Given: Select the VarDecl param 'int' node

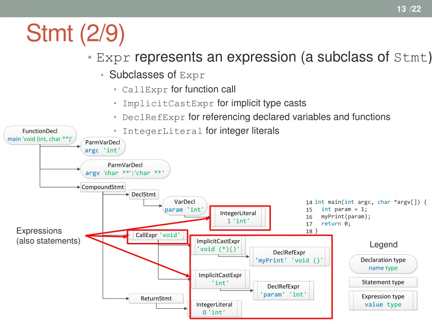Looking at the screenshot, I should coord(185,205).
